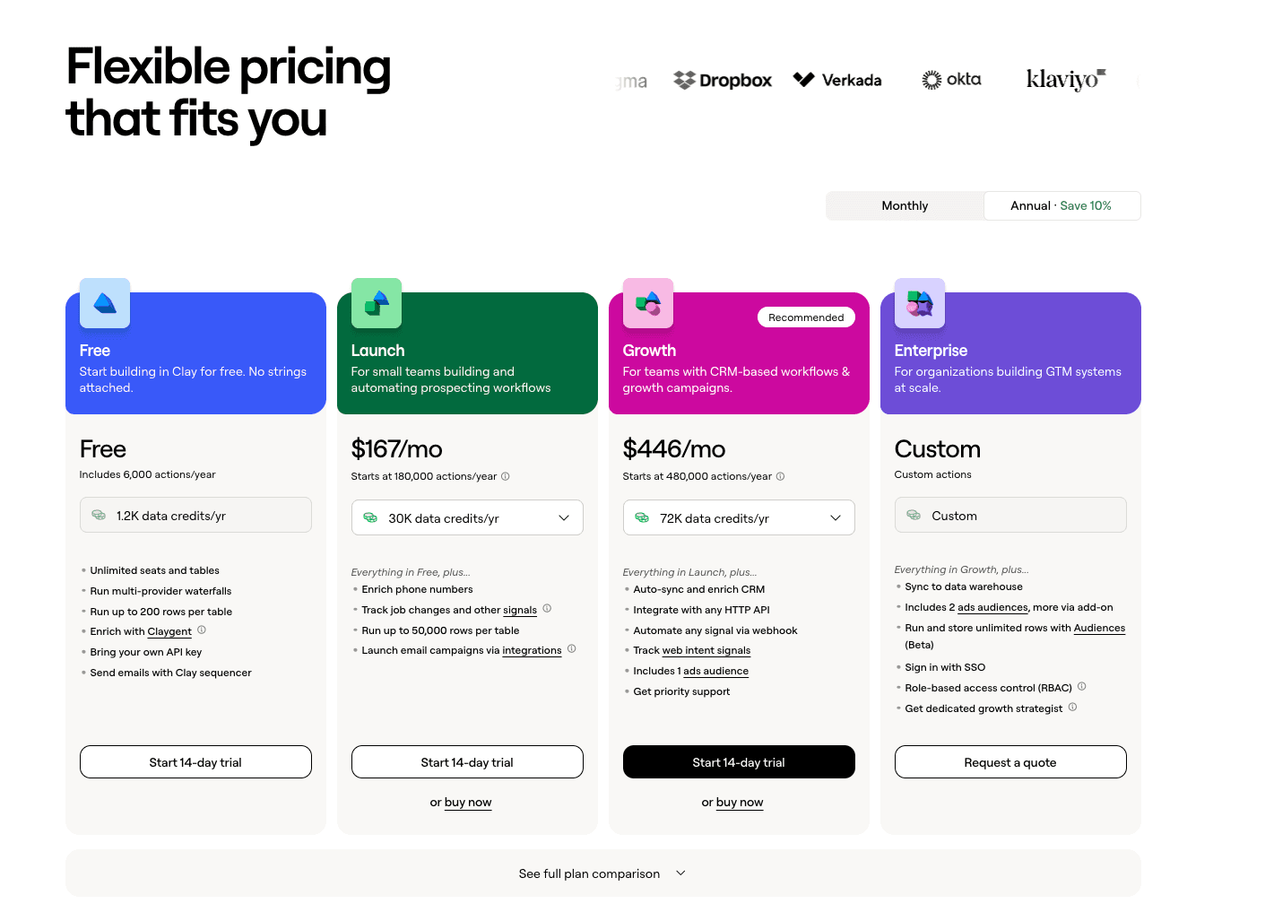This screenshot has width=1265, height=921.
Task: Click the Free plan blue shape icon
Action: pyautogui.click(x=105, y=303)
